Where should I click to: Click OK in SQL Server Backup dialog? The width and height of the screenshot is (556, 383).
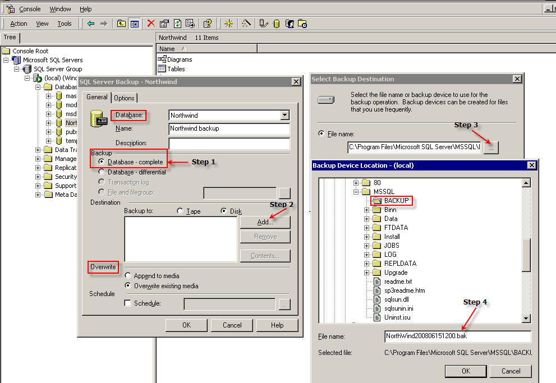(186, 325)
